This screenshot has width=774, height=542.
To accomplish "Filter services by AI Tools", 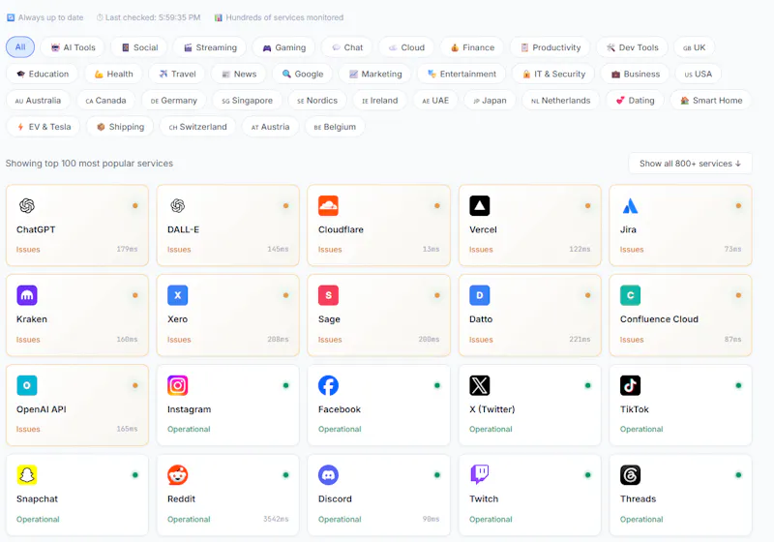I will (73, 47).
